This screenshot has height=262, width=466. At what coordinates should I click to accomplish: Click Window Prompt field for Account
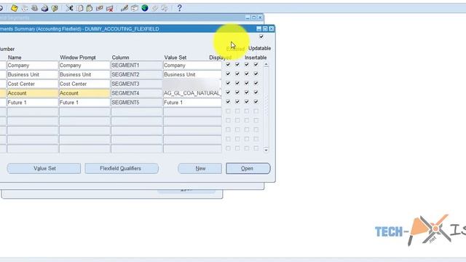pos(84,93)
